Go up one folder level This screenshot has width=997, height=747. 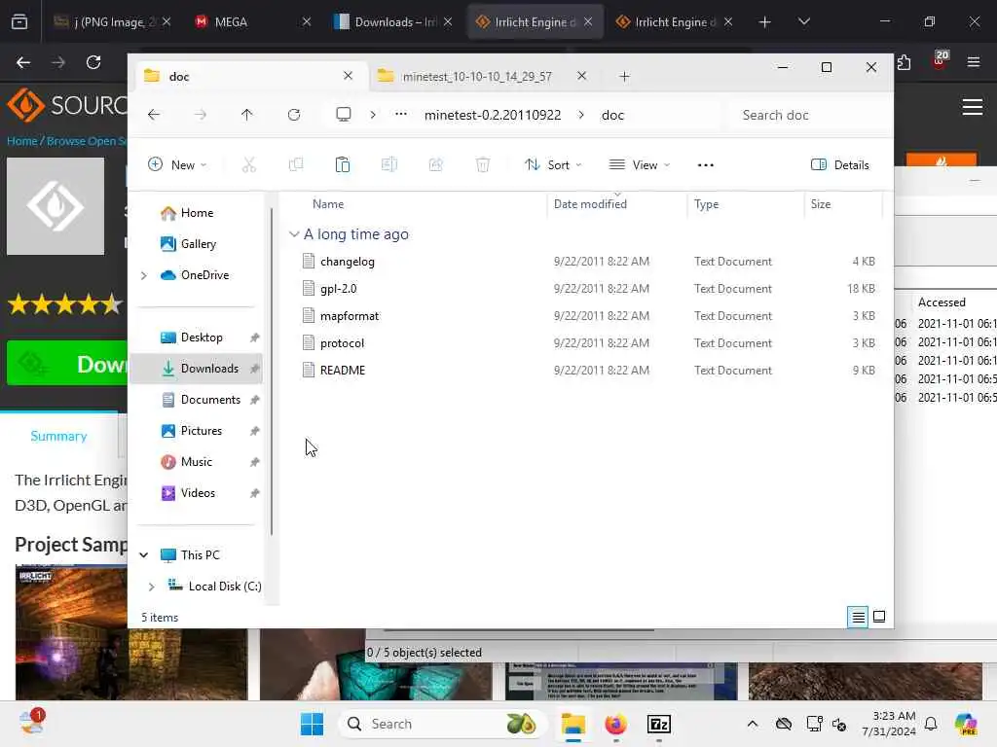click(246, 115)
